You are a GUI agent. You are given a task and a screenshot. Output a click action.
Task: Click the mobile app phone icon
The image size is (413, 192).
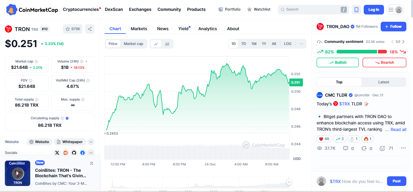pos(356,10)
